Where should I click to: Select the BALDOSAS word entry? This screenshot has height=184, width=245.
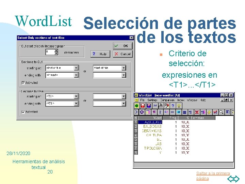click(152, 126)
